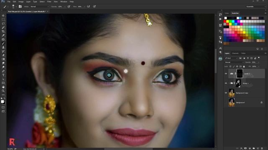Select the Eraser tool
The height and width of the screenshot is (150, 268).
(3, 55)
